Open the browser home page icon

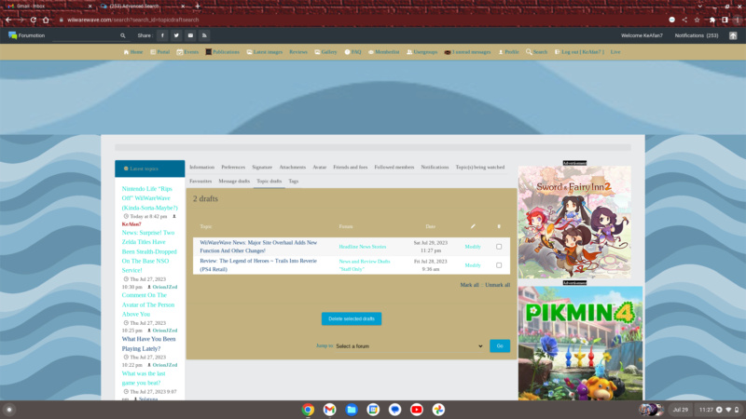pyautogui.click(x=46, y=20)
